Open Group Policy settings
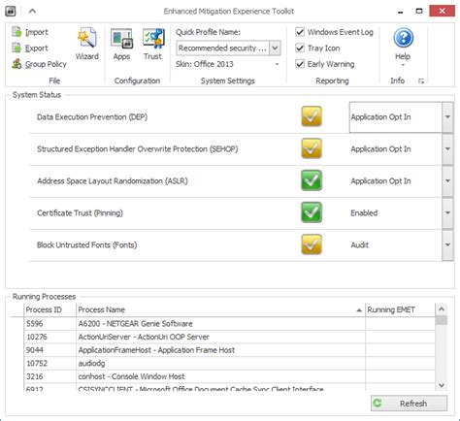This screenshot has height=421, width=460. pyautogui.click(x=39, y=64)
